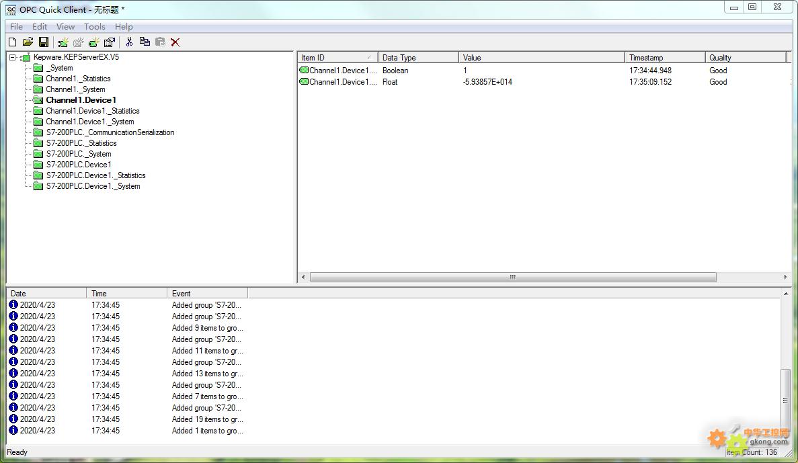
Task: Click the Boolean data type cell
Action: click(395, 70)
